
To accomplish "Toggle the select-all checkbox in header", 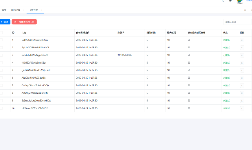I will [1, 33].
